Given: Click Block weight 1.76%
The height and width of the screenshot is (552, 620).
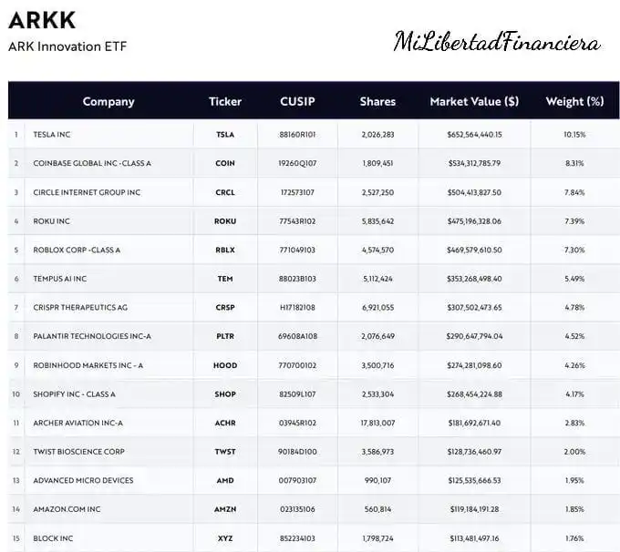Looking at the screenshot, I should 574,538.
